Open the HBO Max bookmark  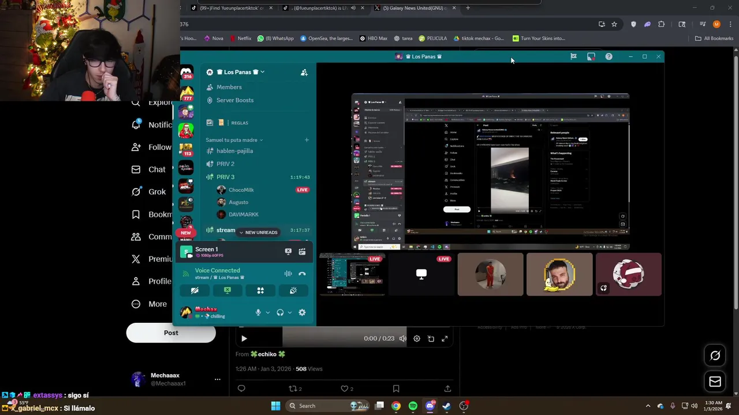coord(373,39)
